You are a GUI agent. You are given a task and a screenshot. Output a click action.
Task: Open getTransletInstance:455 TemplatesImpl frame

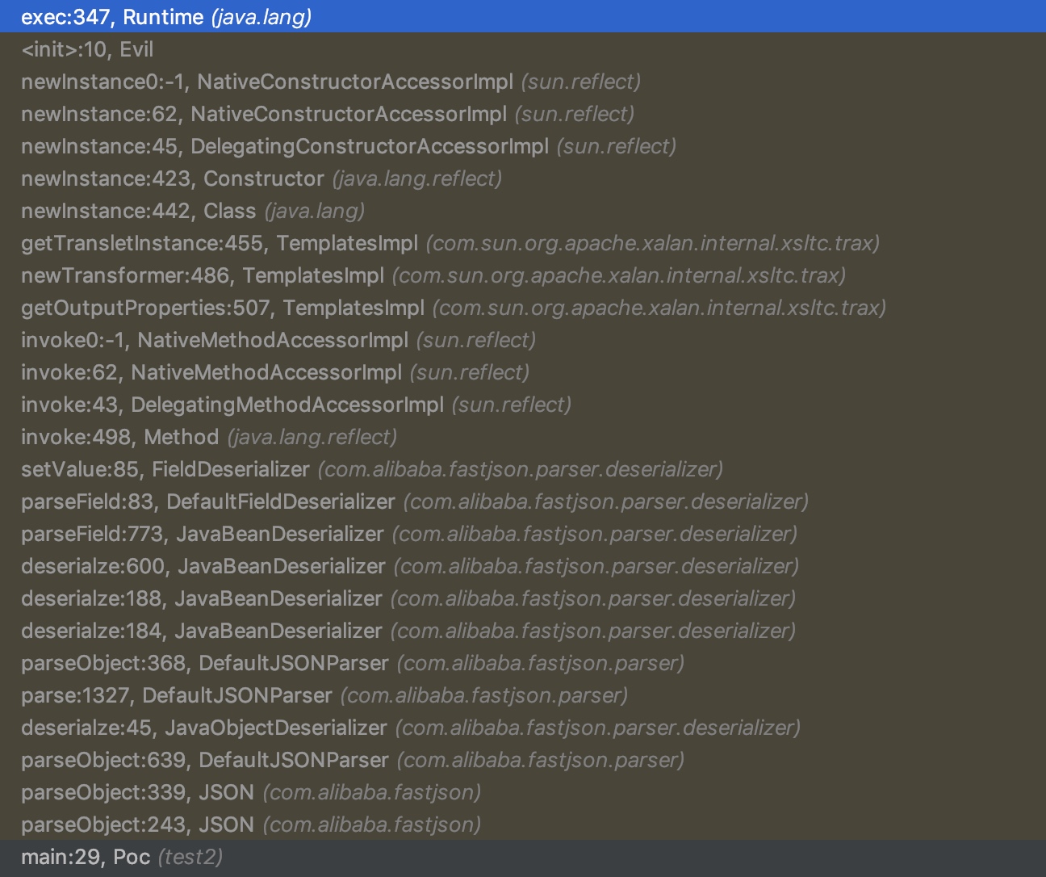523,243
